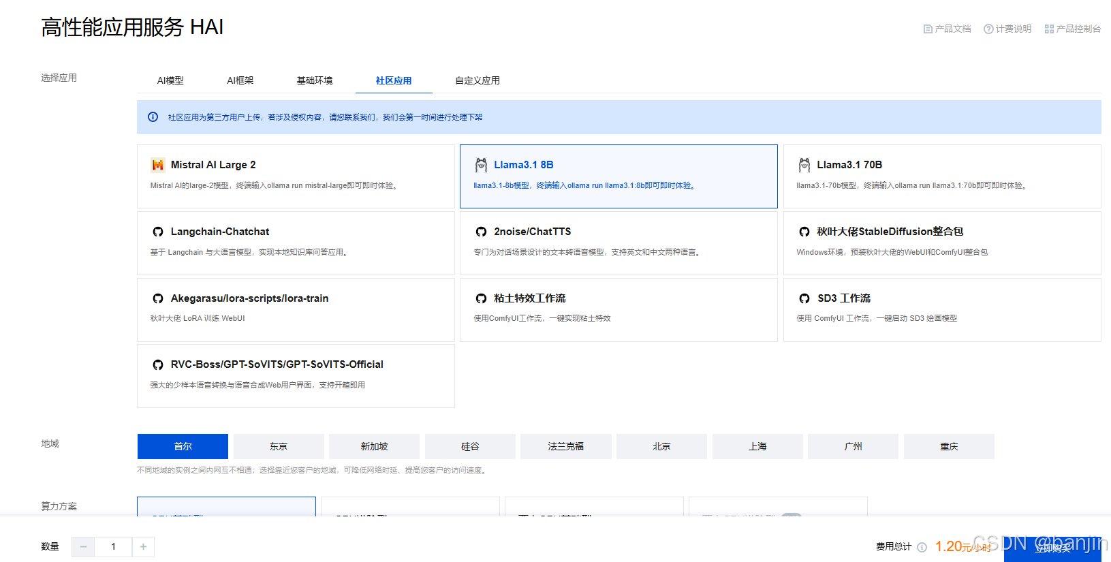Choose the 2noise/ChatTTS application card
Screen dimensions: 1111x562
click(619, 243)
